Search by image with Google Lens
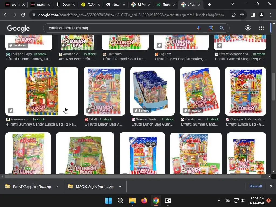Viewport: 276px width, 207px height. [211, 28]
